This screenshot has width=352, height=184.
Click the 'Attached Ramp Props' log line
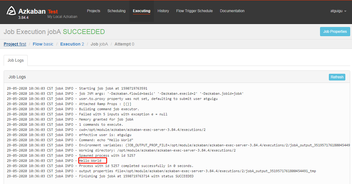click(x=69, y=104)
